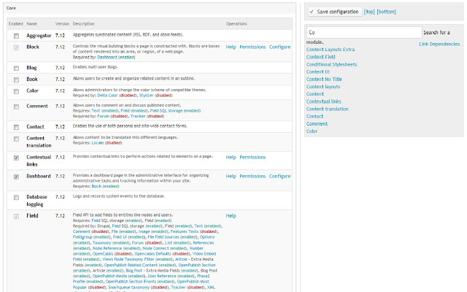Click the Save configuration button

point(334,12)
